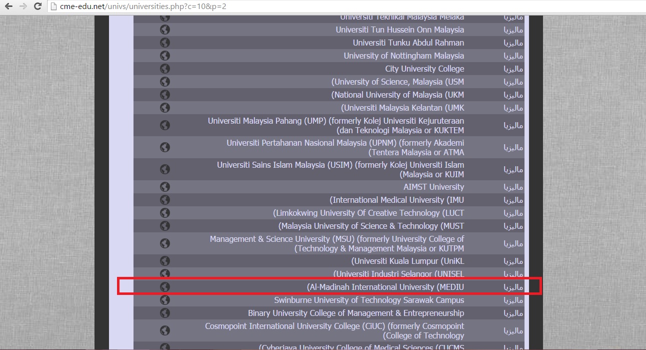Select Universiti Tunku Abdul Rahman text
The height and width of the screenshot is (350, 646).
point(408,43)
